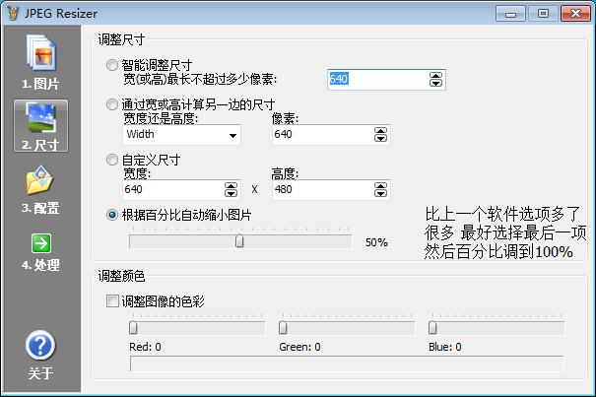
Task: Minimize the JPEG Resizer window
Action: (510, 14)
